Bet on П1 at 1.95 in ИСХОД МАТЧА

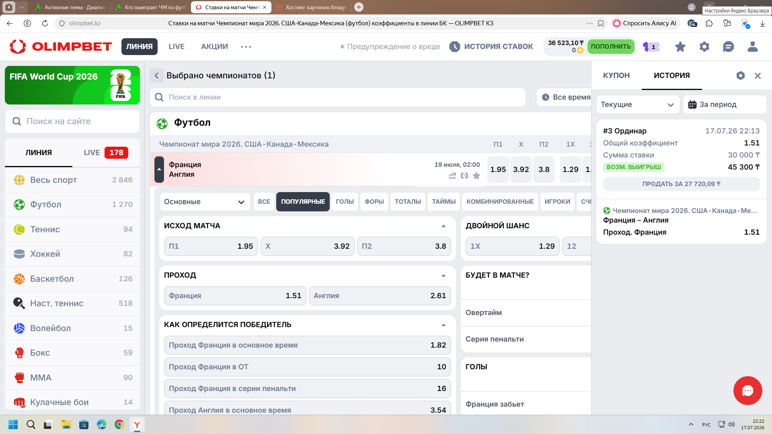coord(211,246)
